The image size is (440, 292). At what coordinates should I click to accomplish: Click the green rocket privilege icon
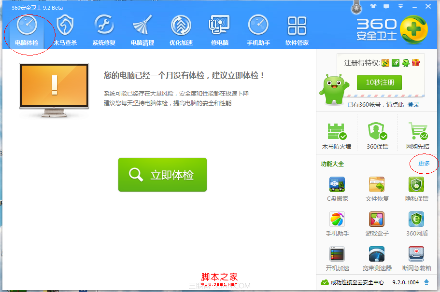pos(396,63)
